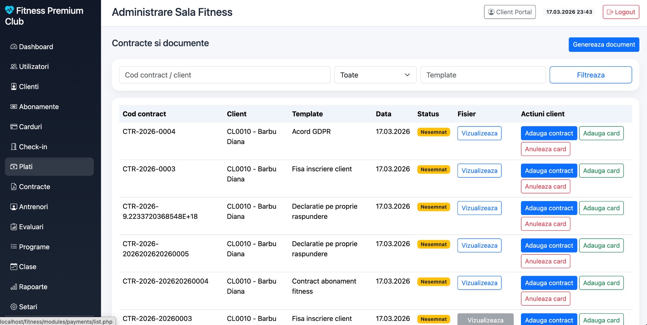Click the Genereaza document button

click(604, 45)
